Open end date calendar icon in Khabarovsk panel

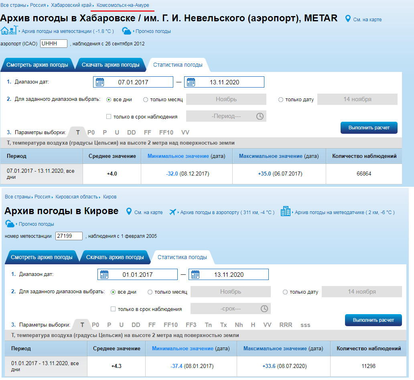[191, 82]
